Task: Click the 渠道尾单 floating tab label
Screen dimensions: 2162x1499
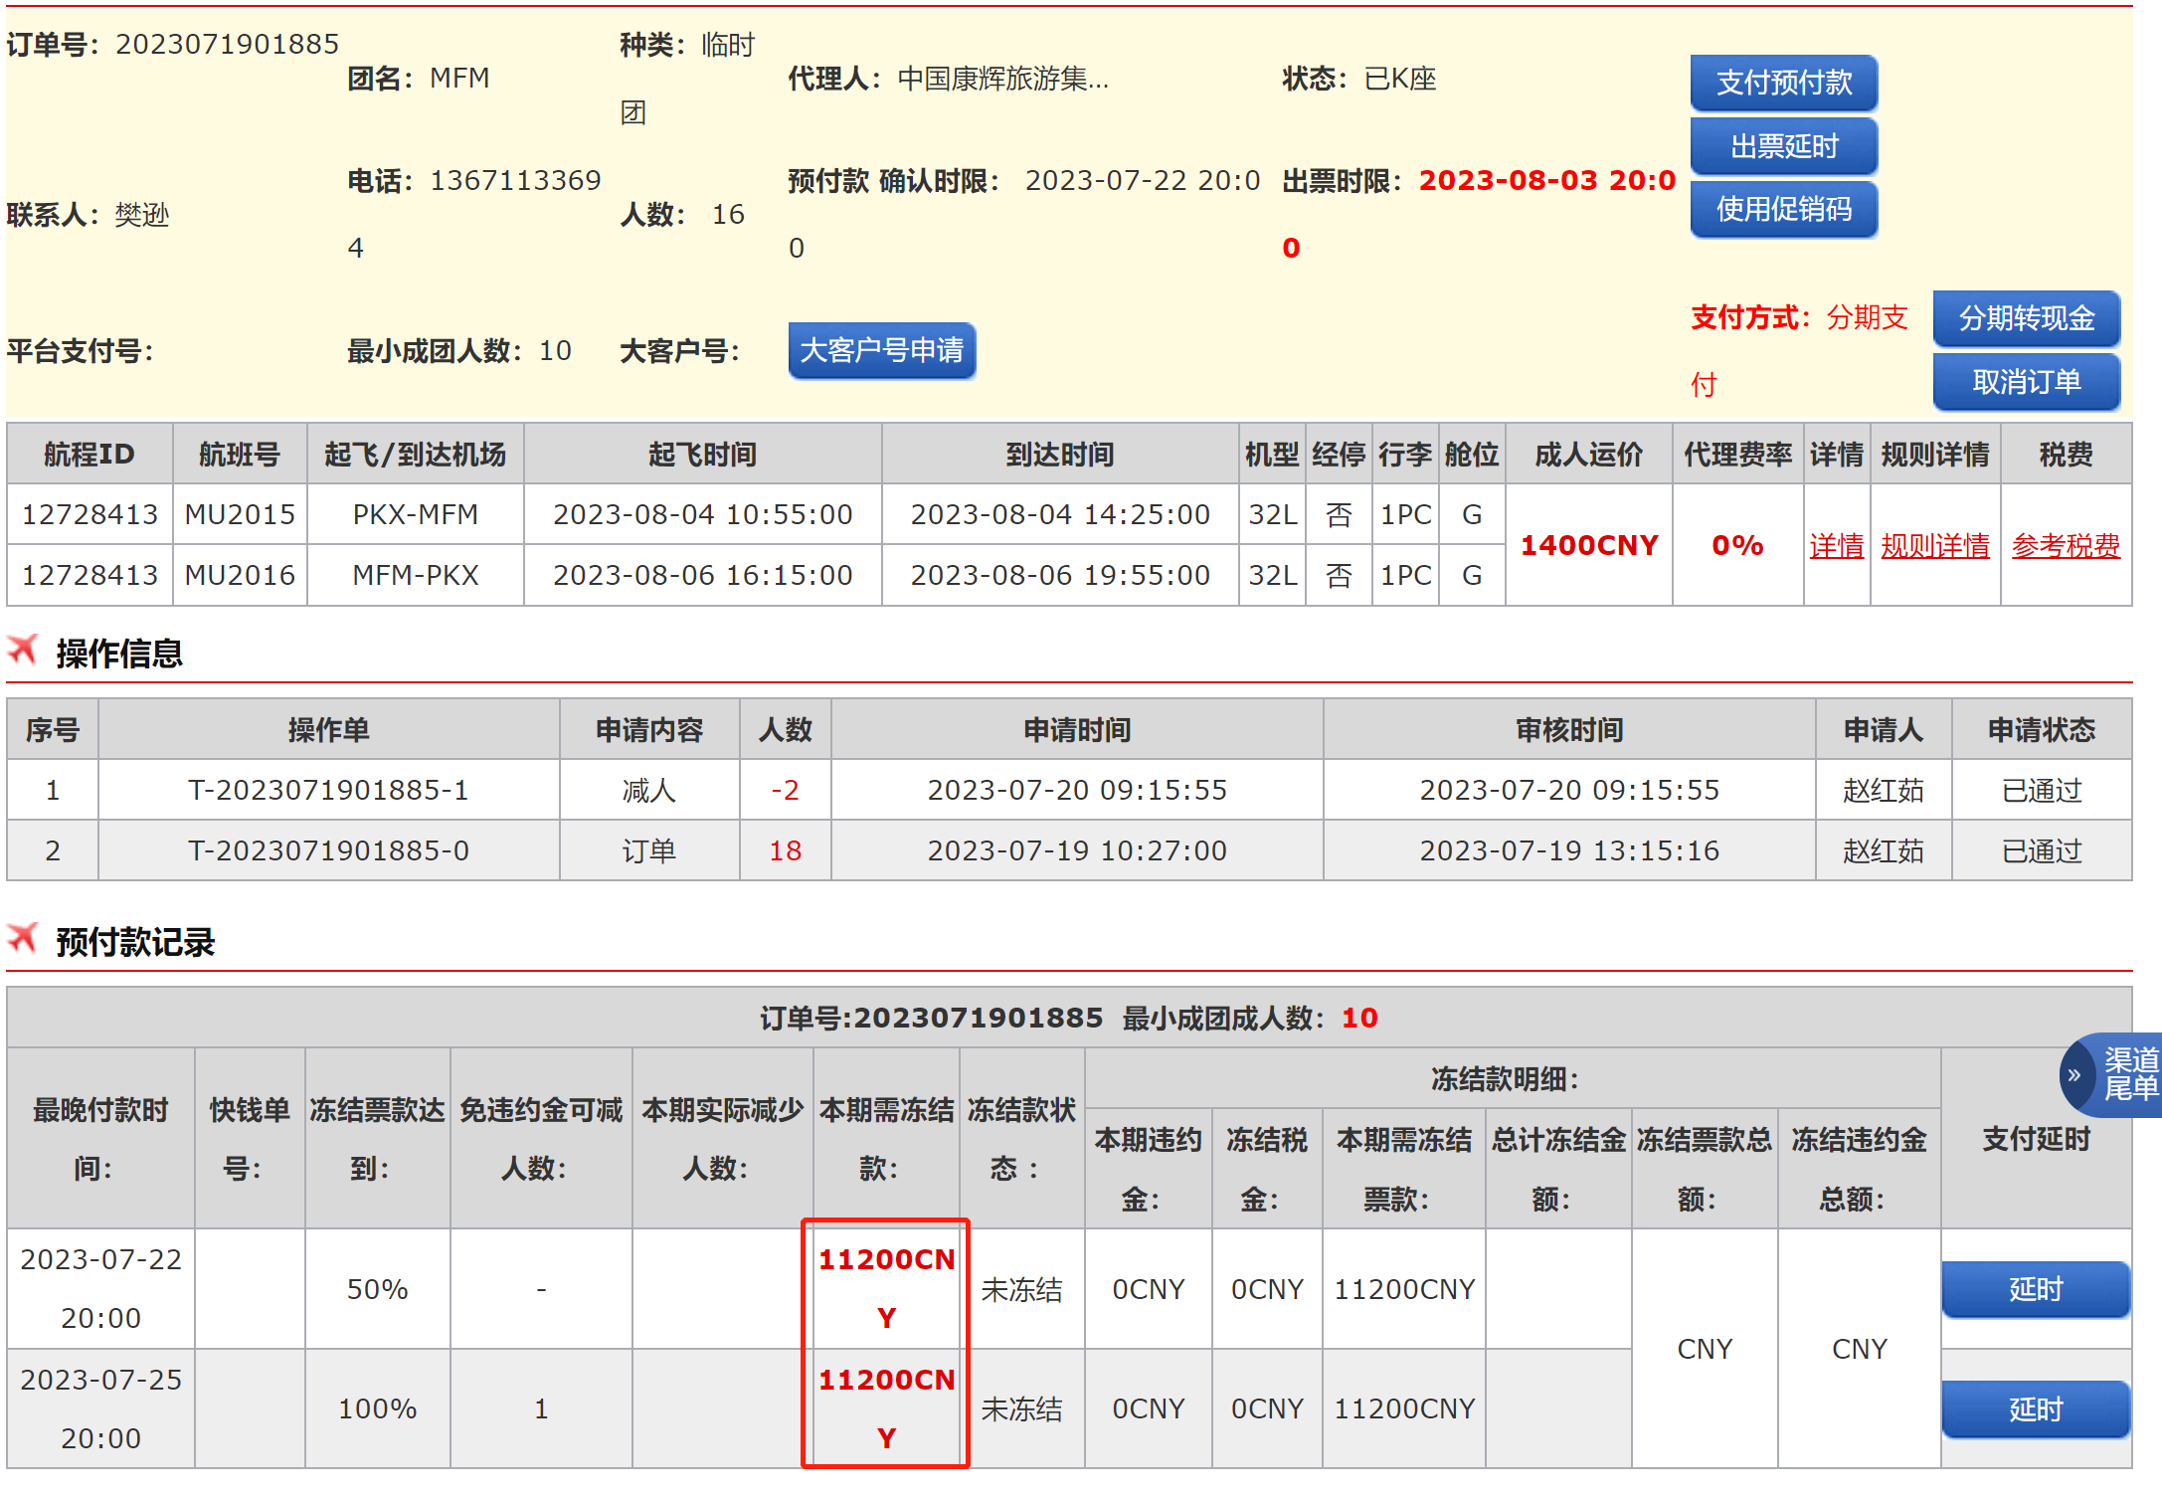Action: 2130,1075
